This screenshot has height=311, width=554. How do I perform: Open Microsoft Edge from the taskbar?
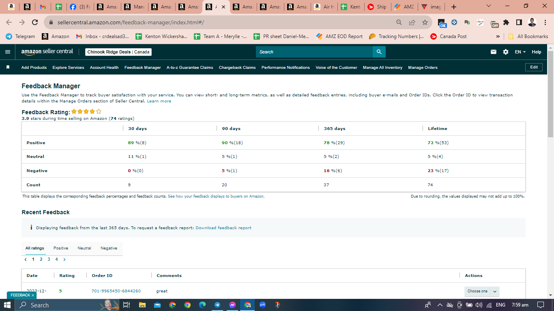coord(202,305)
